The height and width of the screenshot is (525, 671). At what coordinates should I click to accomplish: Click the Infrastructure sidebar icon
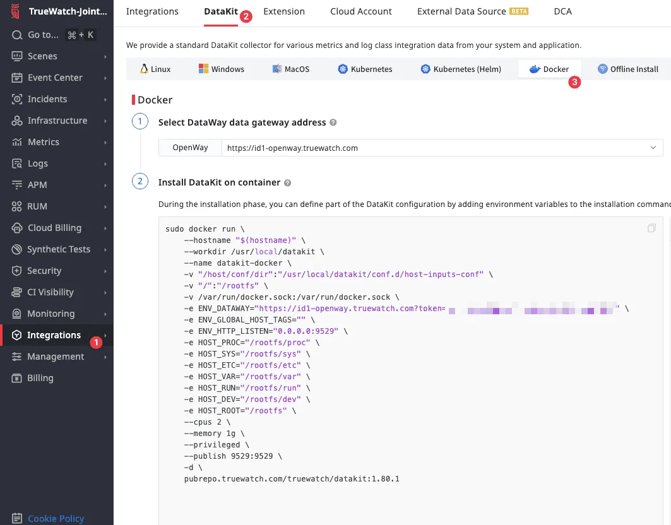[x=16, y=121]
